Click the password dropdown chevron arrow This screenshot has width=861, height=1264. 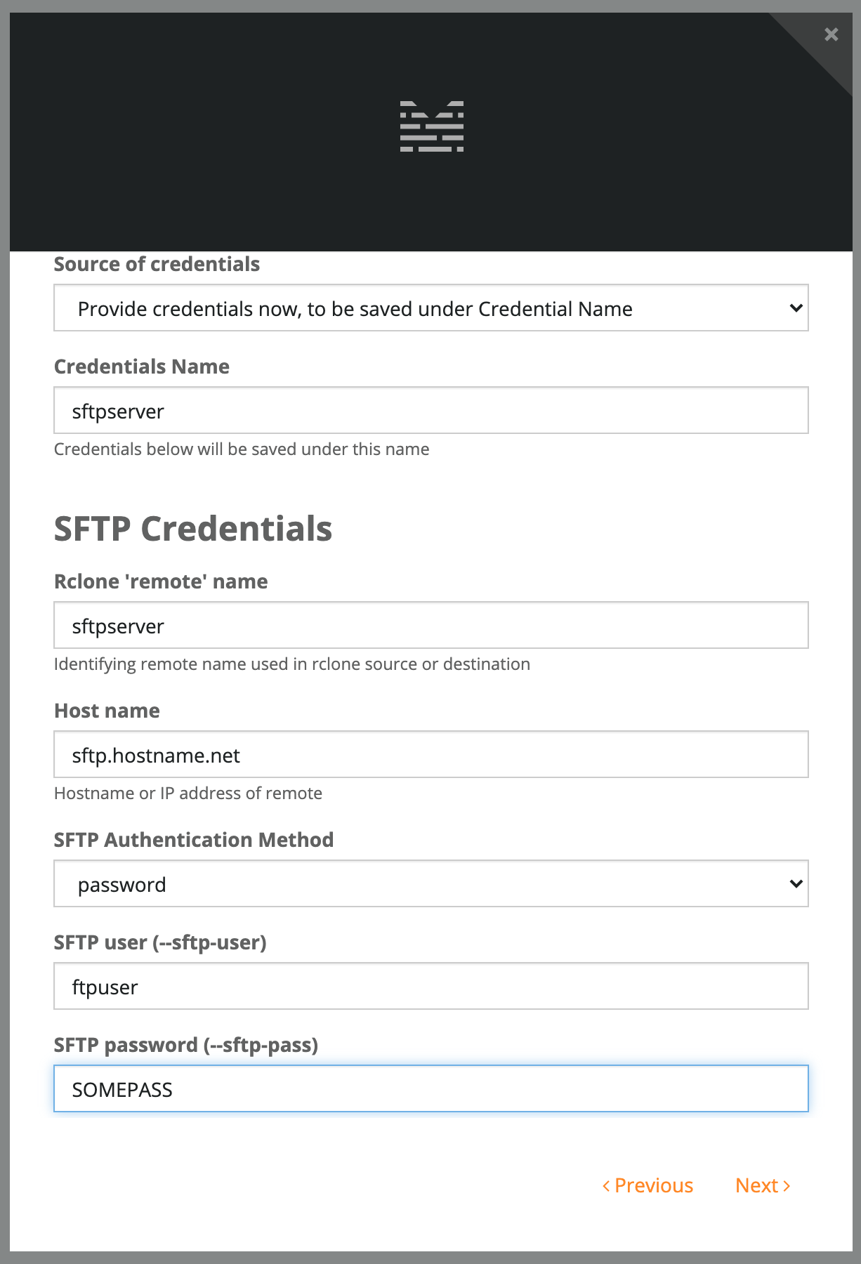point(796,883)
